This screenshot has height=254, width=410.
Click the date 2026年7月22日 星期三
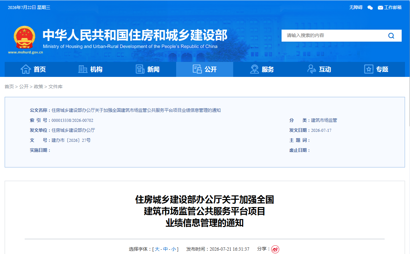click(29, 7)
